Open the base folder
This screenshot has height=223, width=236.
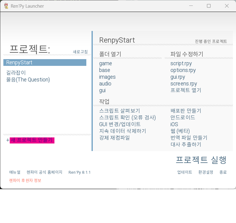click(105, 70)
